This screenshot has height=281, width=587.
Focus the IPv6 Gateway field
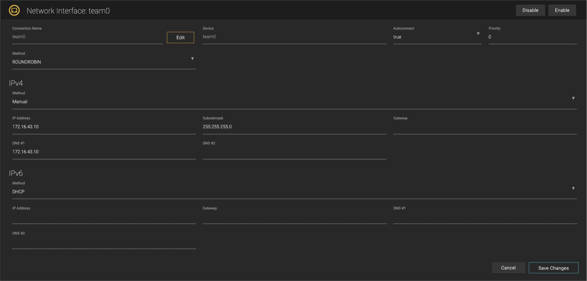click(294, 217)
